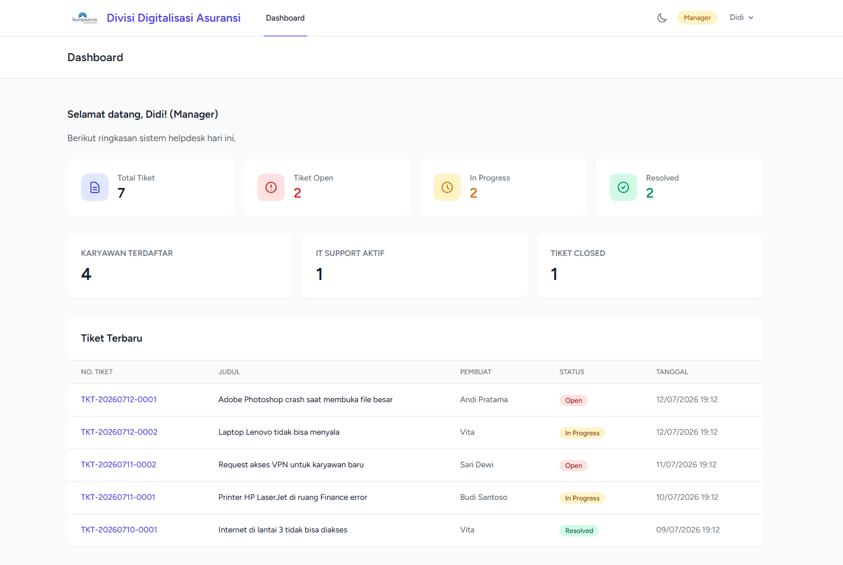Image resolution: width=843 pixels, height=565 pixels.
Task: Click the Manager role badge
Action: click(x=697, y=18)
